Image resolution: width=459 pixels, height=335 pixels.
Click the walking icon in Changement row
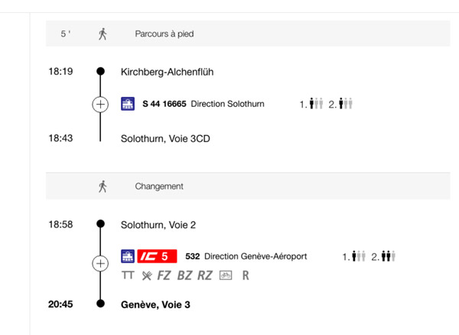click(103, 186)
